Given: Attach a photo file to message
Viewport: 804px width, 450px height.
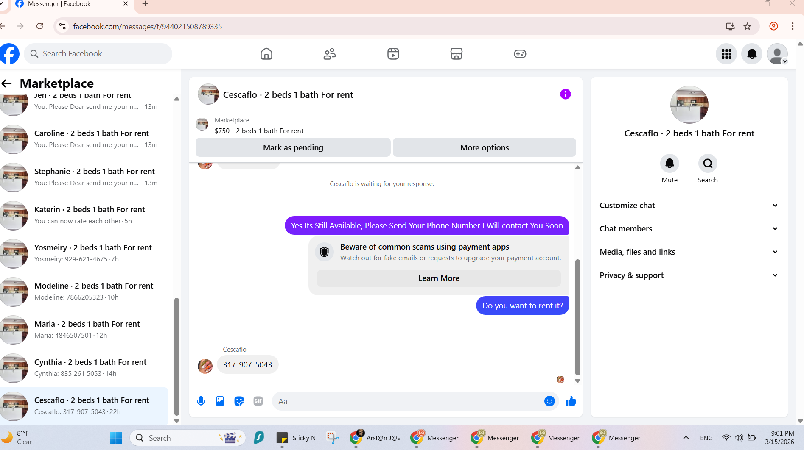Looking at the screenshot, I should 220,401.
